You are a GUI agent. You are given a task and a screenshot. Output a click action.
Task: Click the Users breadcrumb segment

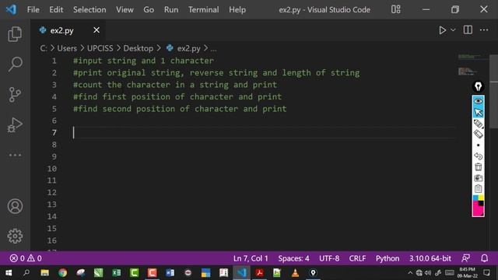tap(67, 48)
